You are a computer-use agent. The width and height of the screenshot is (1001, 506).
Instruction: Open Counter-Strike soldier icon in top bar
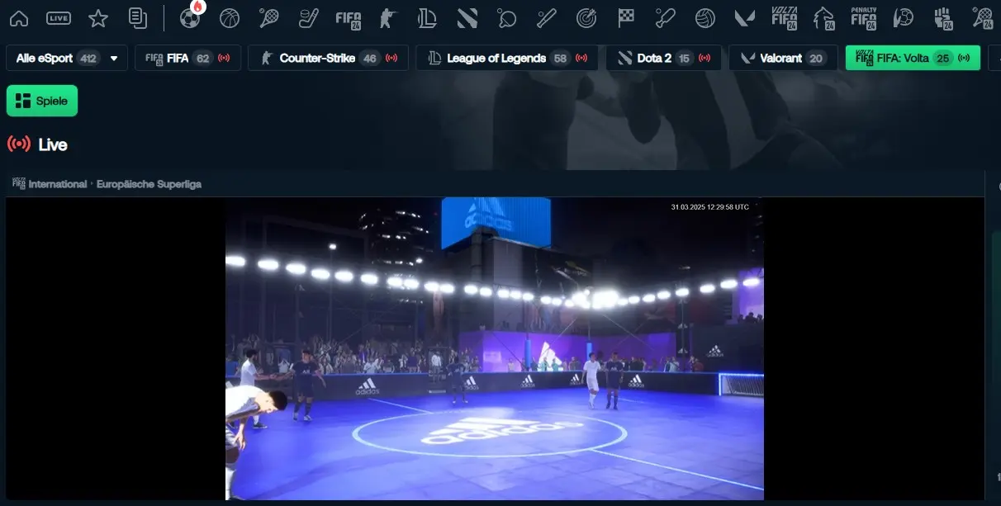click(x=388, y=17)
